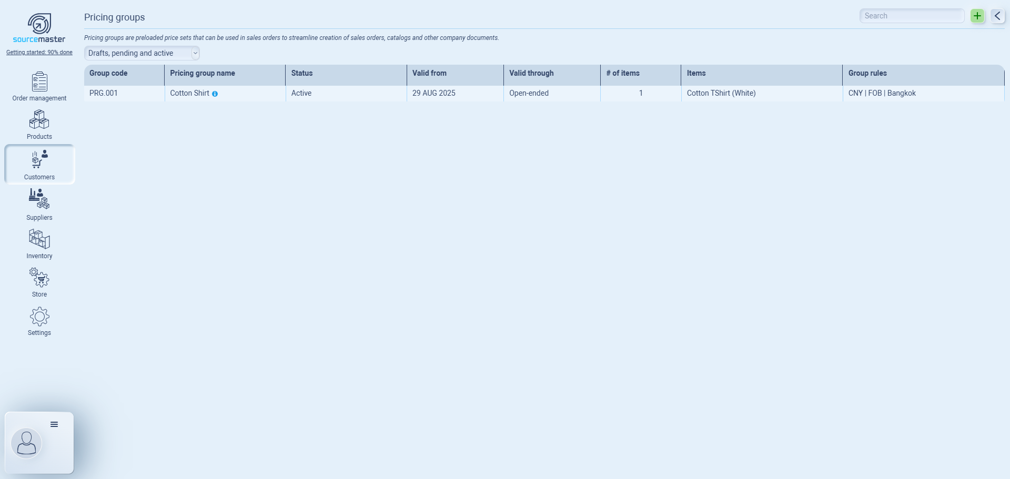Screen dimensions: 1010x479
Task: Click the user profile avatar
Action: pos(26,443)
